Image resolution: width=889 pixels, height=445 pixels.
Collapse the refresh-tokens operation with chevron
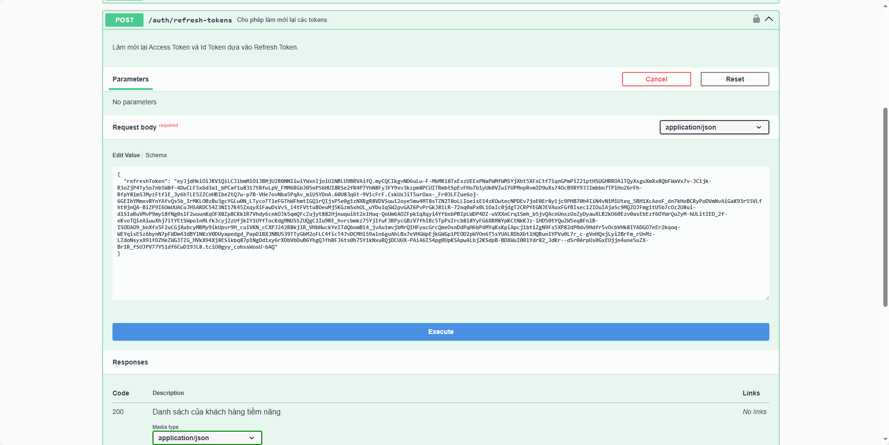click(769, 19)
